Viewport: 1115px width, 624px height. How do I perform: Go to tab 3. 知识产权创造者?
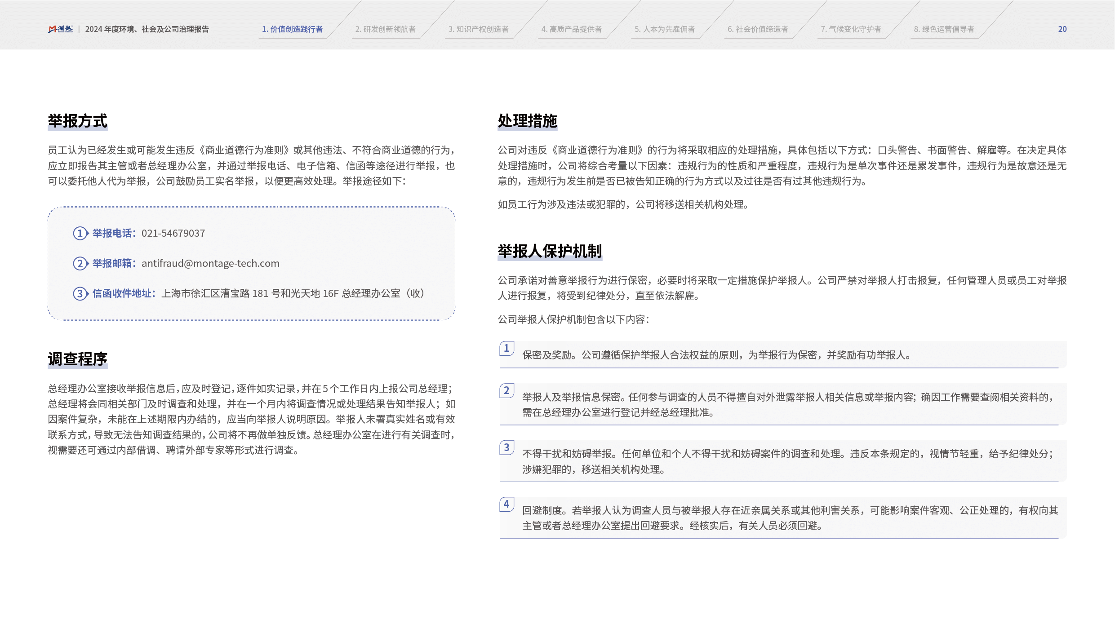coord(478,29)
